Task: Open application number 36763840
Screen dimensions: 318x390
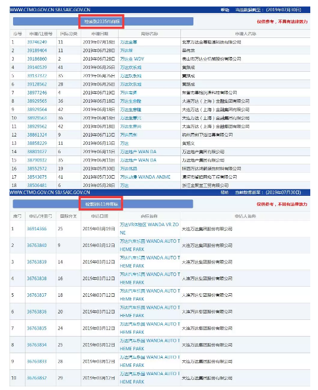Action: (37, 246)
